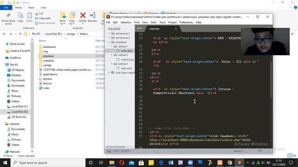Image resolution: width=298 pixels, height=167 pixels.
Task: Select the Home ribbon tab
Action: point(19,7)
